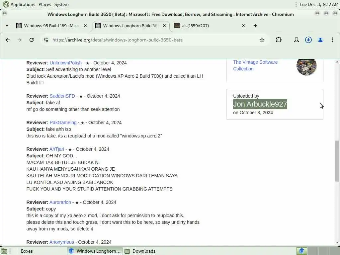Click the show desktop icon in taskbar

[x=4, y=251]
